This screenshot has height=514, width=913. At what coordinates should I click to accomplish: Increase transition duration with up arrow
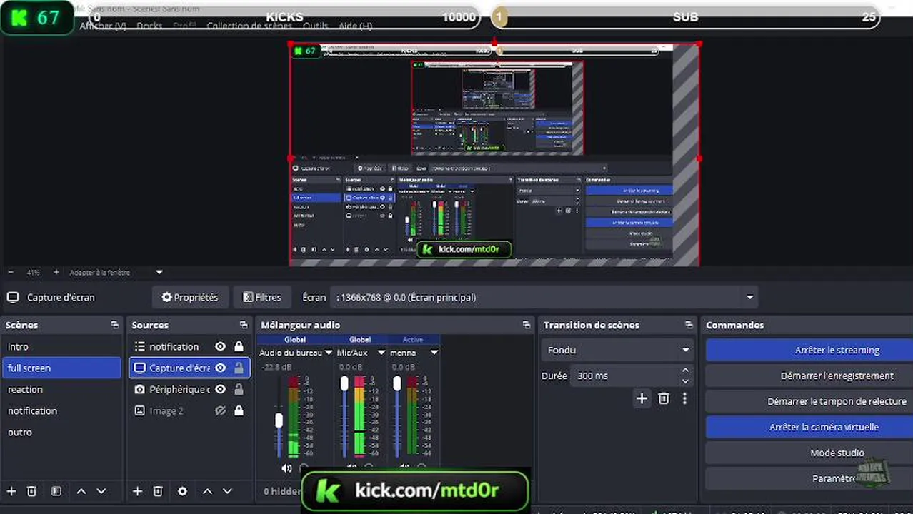pyautogui.click(x=686, y=371)
